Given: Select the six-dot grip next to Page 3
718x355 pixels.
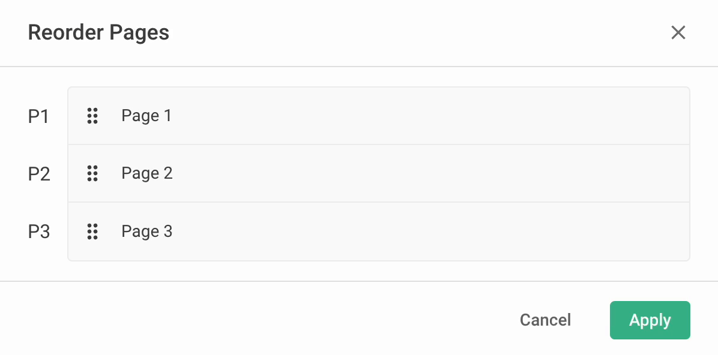Looking at the screenshot, I should tap(92, 231).
